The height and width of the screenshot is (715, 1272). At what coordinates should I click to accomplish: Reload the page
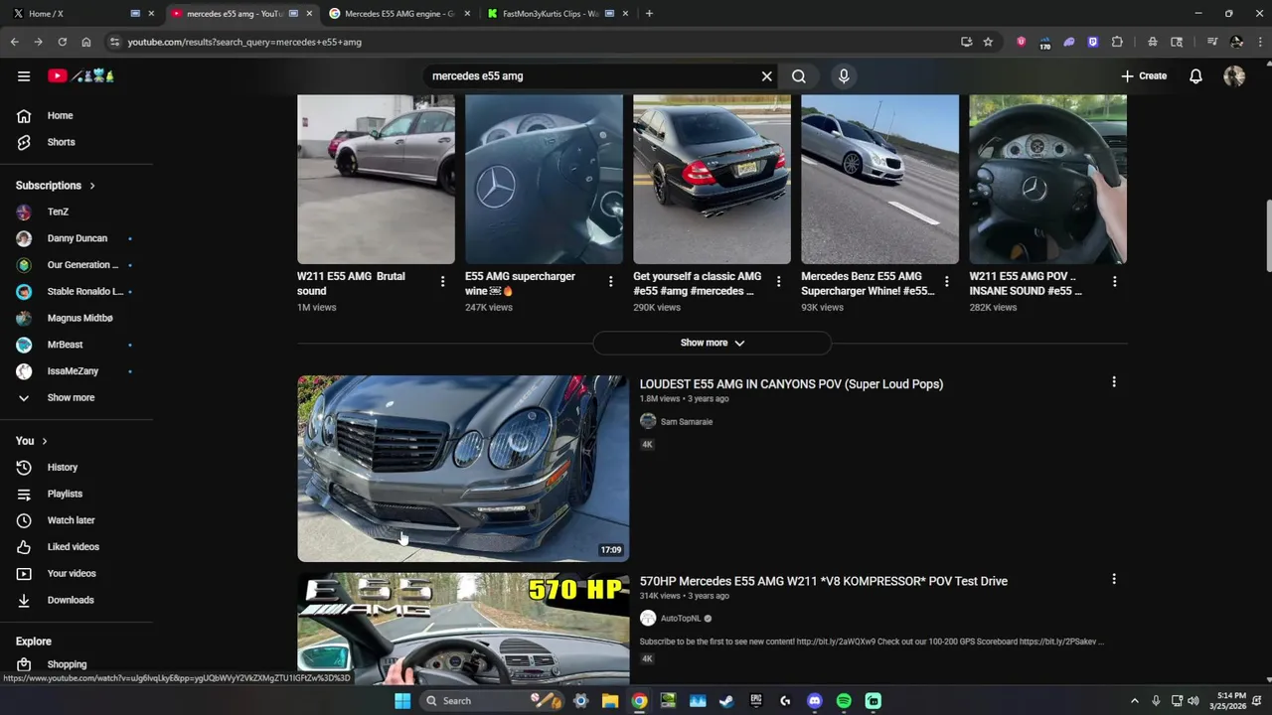(62, 42)
